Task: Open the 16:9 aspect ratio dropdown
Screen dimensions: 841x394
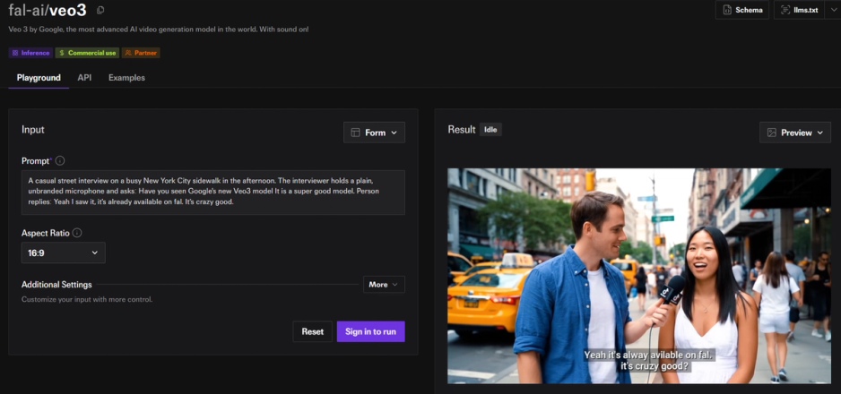Action: (x=64, y=253)
